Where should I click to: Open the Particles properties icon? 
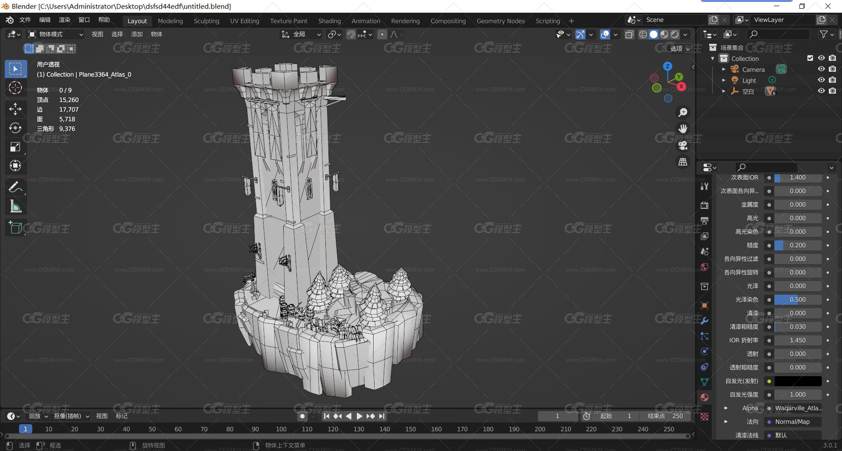pyautogui.click(x=704, y=336)
